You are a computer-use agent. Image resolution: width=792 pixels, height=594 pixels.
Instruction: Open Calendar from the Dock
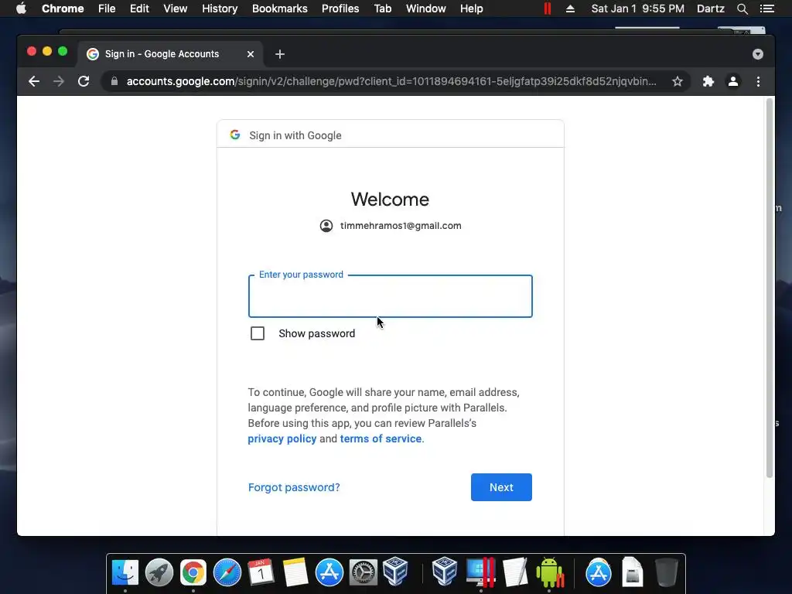(x=261, y=573)
